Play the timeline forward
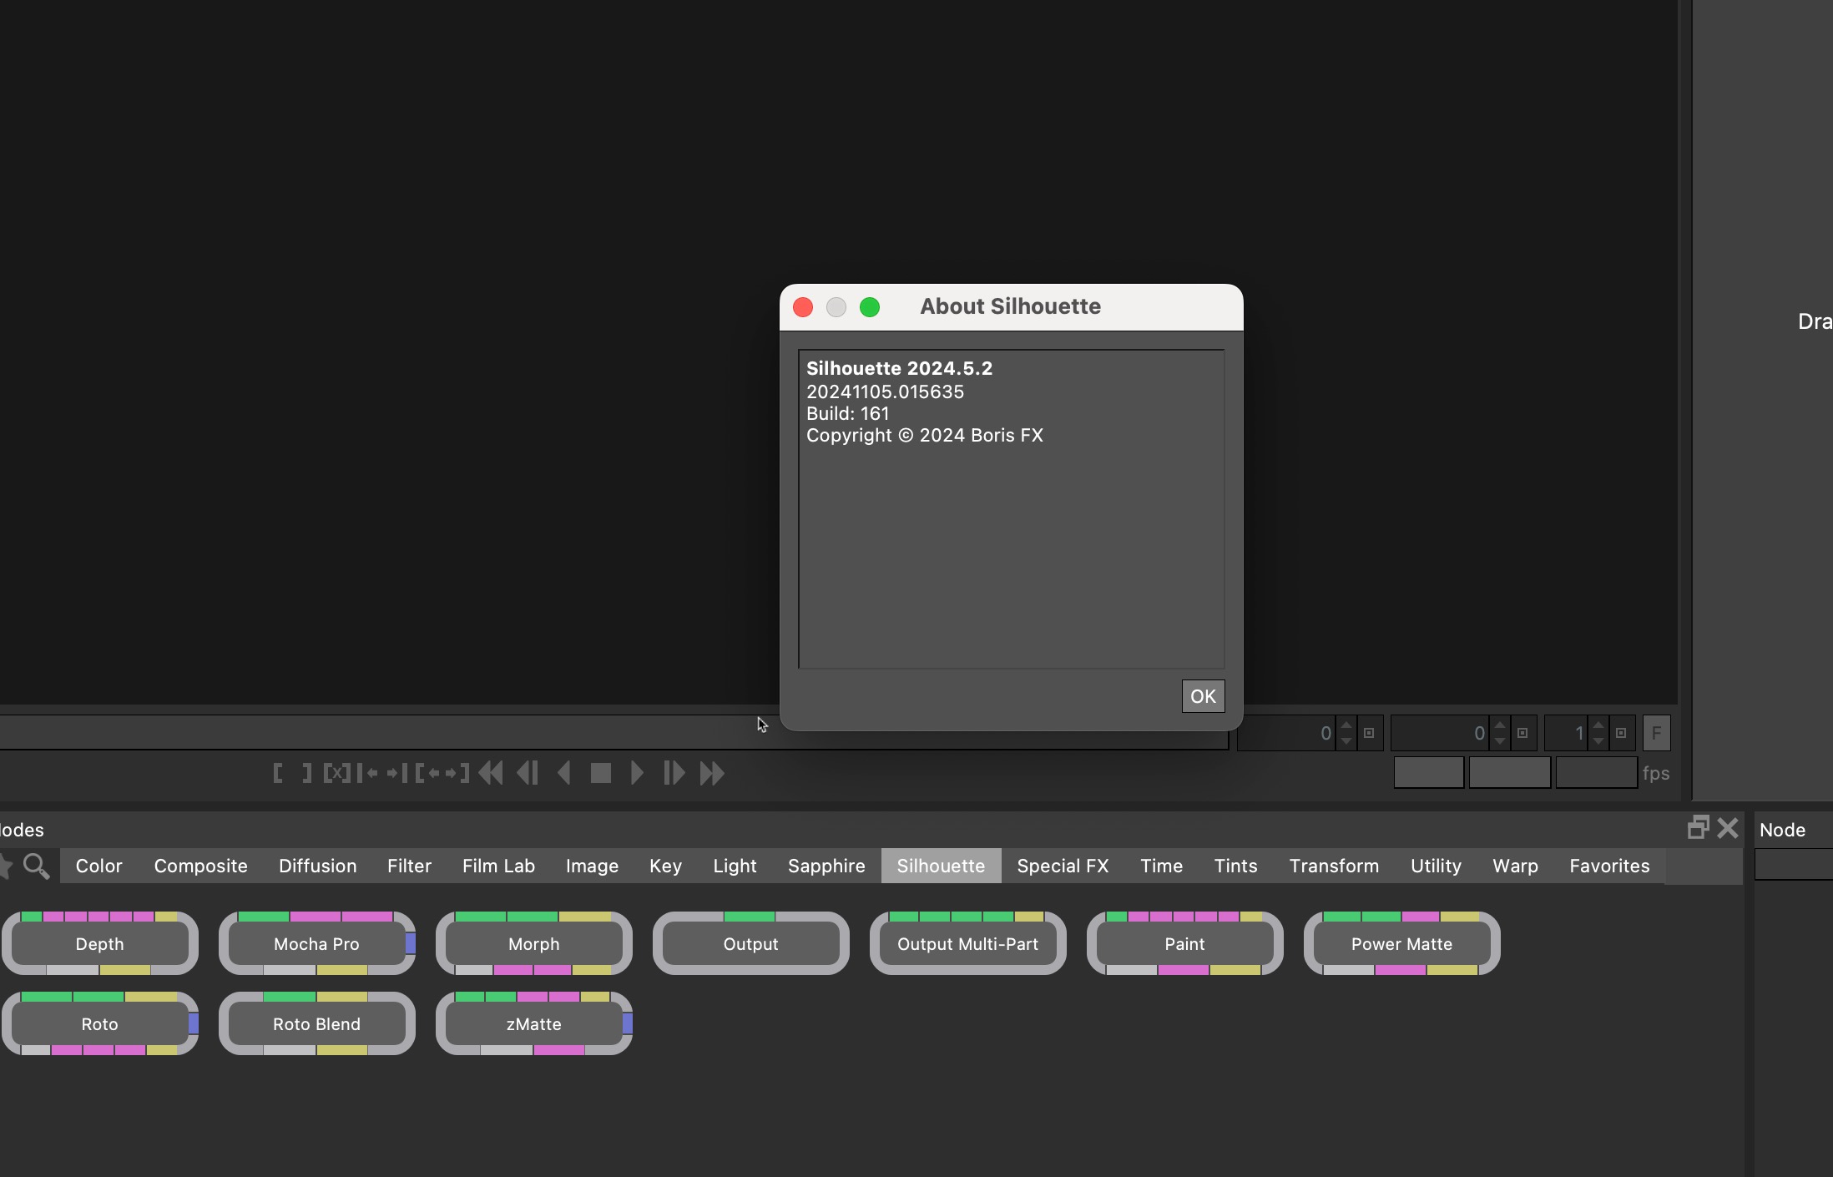This screenshot has height=1177, width=1833. point(637,773)
